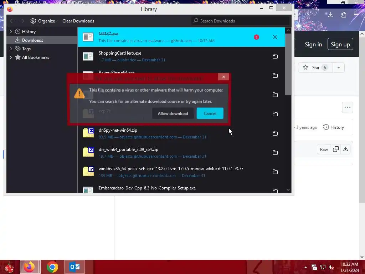Open the Star dropdown arrow on GitHub

(x=339, y=67)
